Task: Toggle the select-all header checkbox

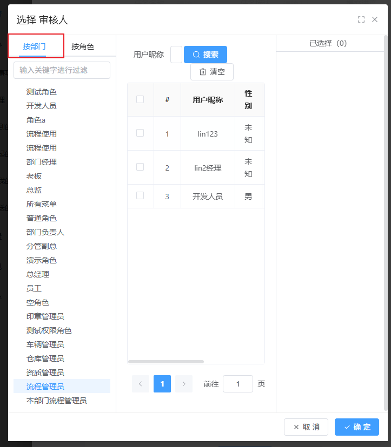Action: coord(140,99)
